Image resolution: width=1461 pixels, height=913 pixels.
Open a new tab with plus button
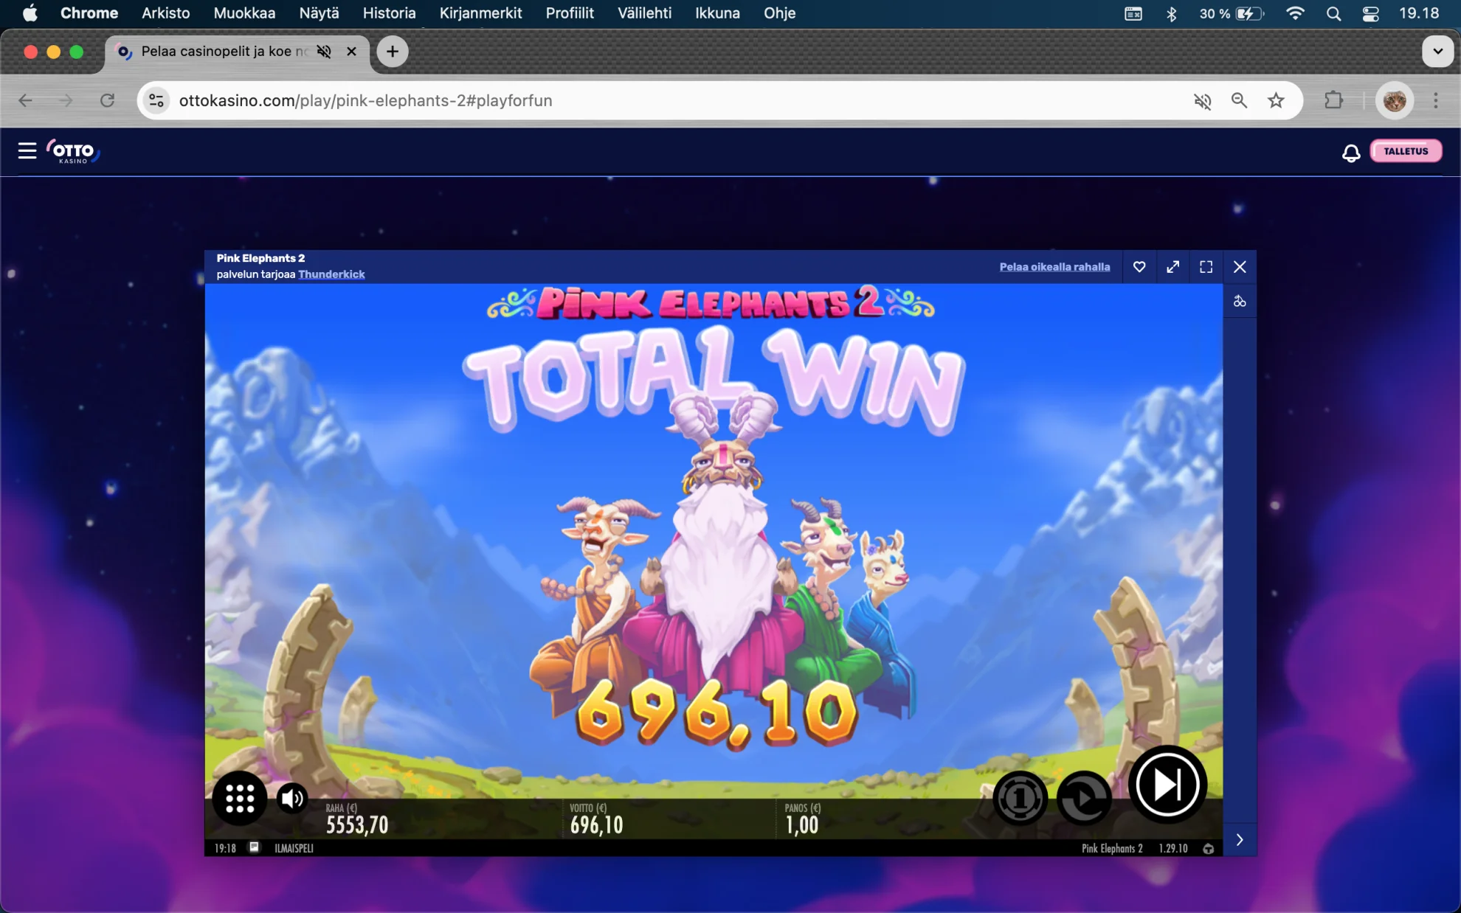[x=393, y=51]
